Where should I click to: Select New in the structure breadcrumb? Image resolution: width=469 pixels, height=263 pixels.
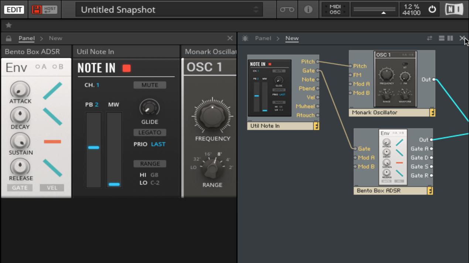tap(292, 38)
